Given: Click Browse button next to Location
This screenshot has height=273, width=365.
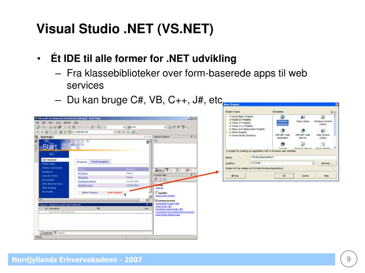Looking at the screenshot, I should (x=326, y=163).
